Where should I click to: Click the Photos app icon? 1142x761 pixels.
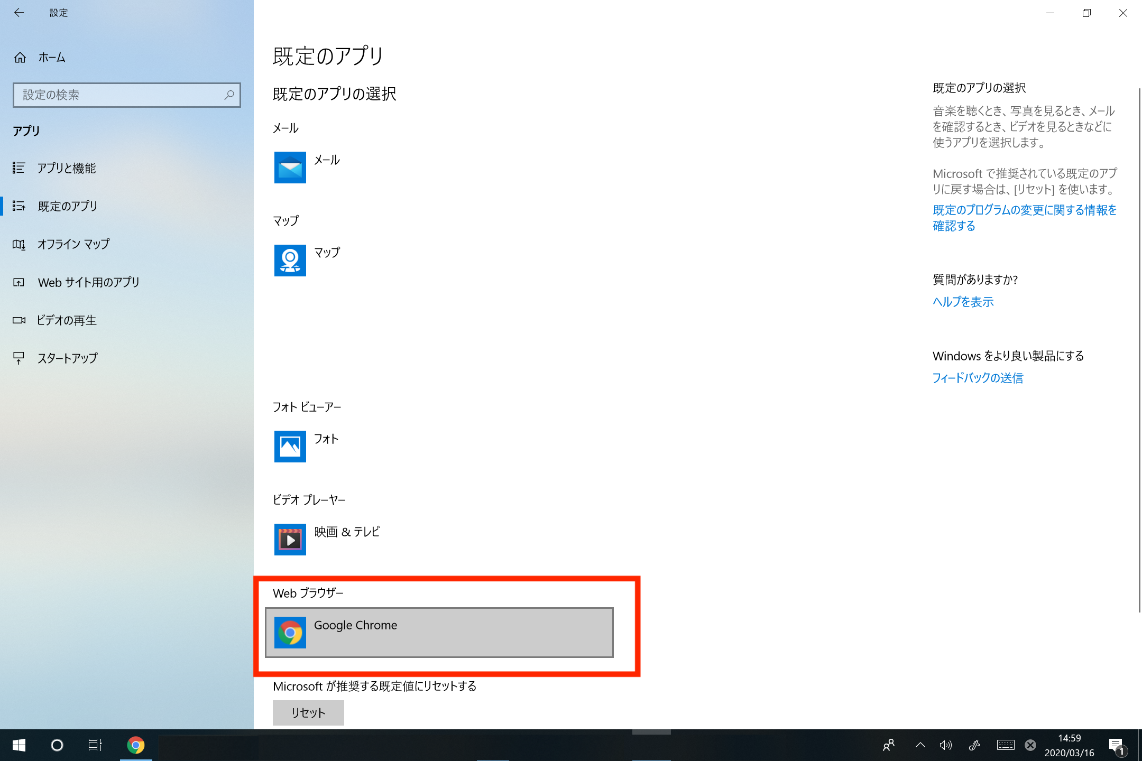290,447
